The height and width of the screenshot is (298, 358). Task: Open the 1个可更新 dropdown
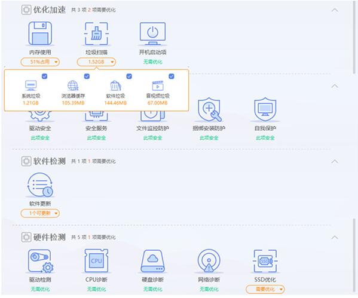(40, 213)
